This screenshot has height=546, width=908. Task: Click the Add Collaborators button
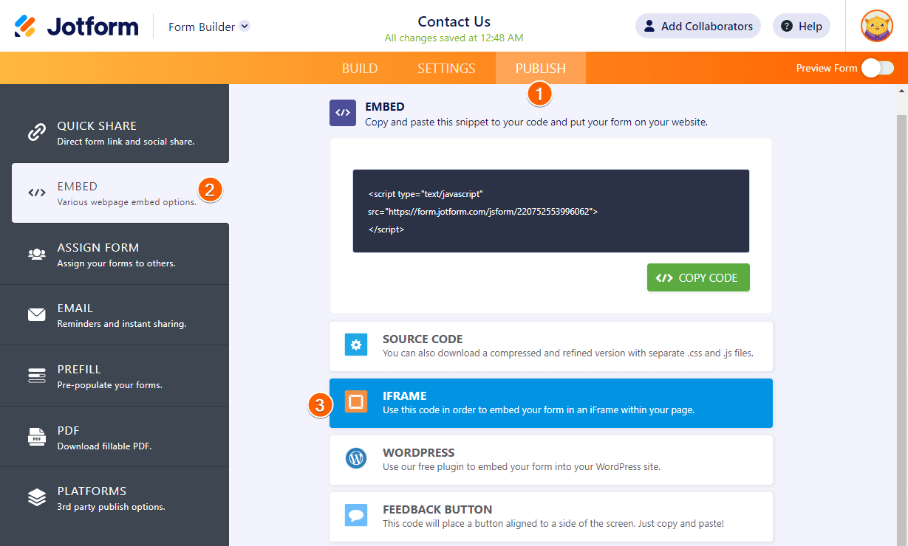(x=697, y=27)
